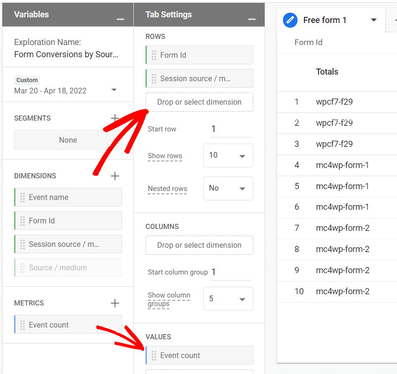Add a new segment with the plus icon
The height and width of the screenshot is (374, 397).
coord(115,118)
